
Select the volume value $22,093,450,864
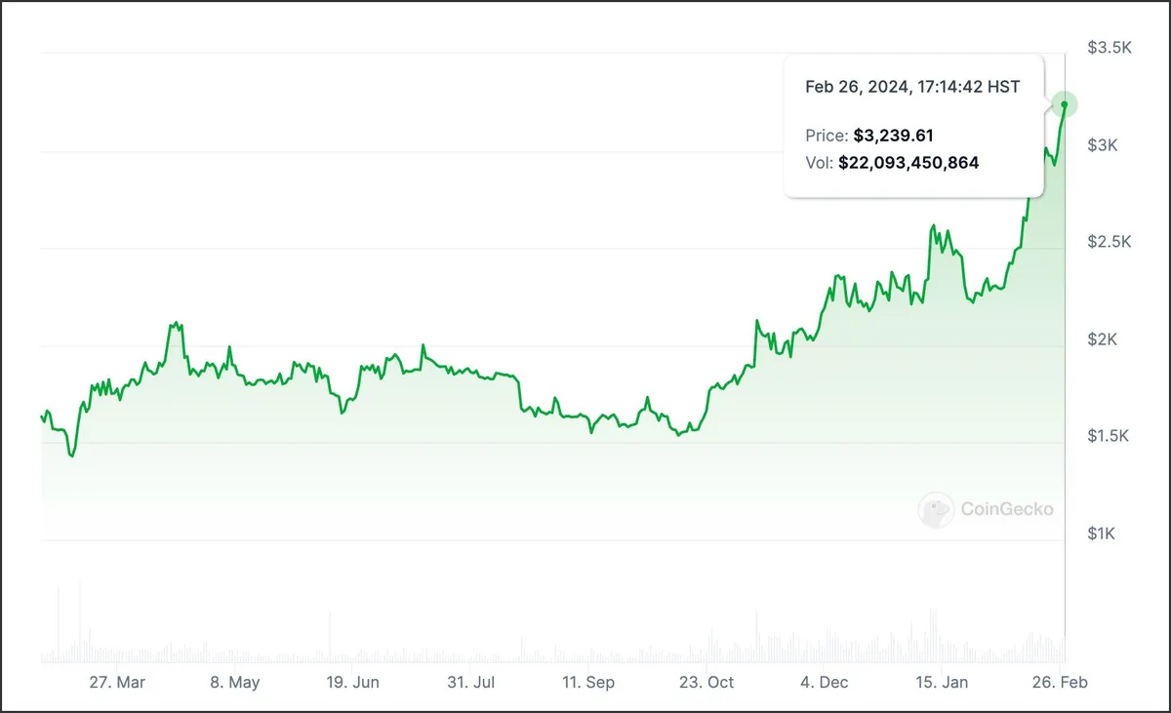(909, 162)
